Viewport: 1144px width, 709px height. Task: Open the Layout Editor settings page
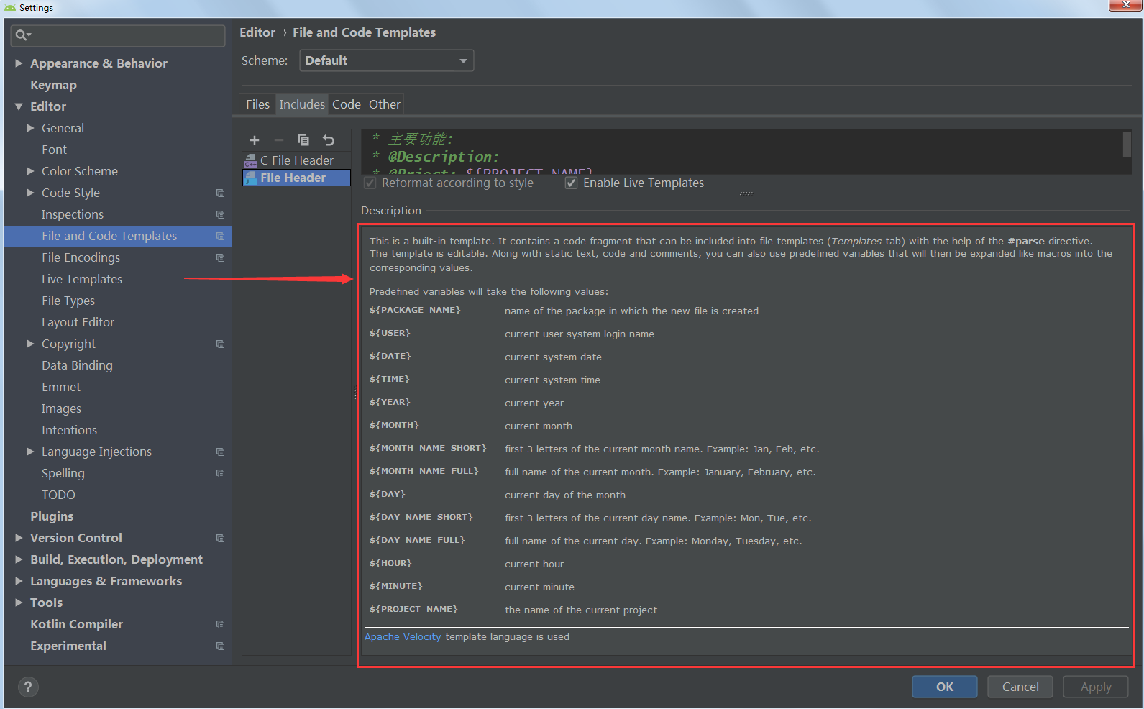pos(78,322)
